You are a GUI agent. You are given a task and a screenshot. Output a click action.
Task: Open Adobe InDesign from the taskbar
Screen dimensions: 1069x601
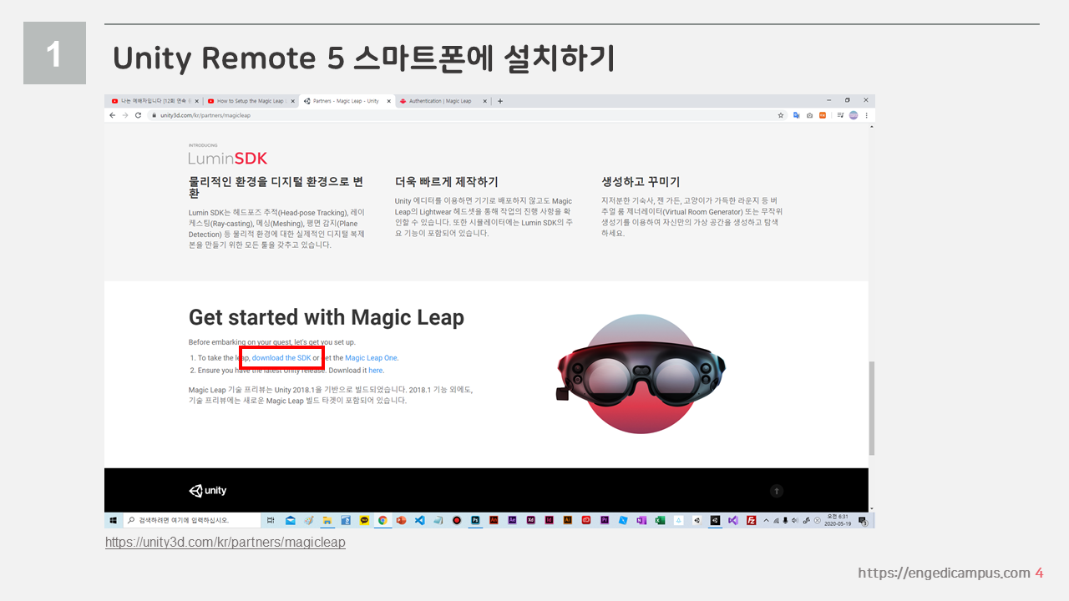(550, 520)
